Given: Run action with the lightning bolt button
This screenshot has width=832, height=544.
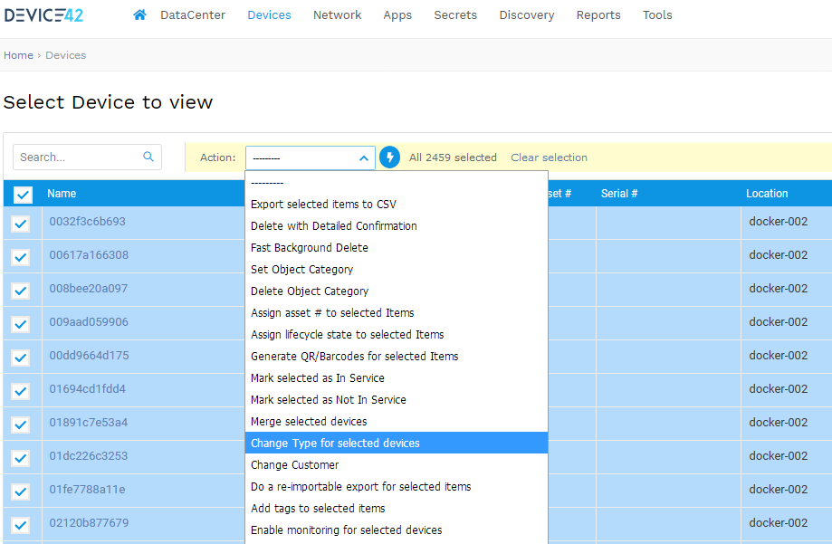Looking at the screenshot, I should 389,157.
